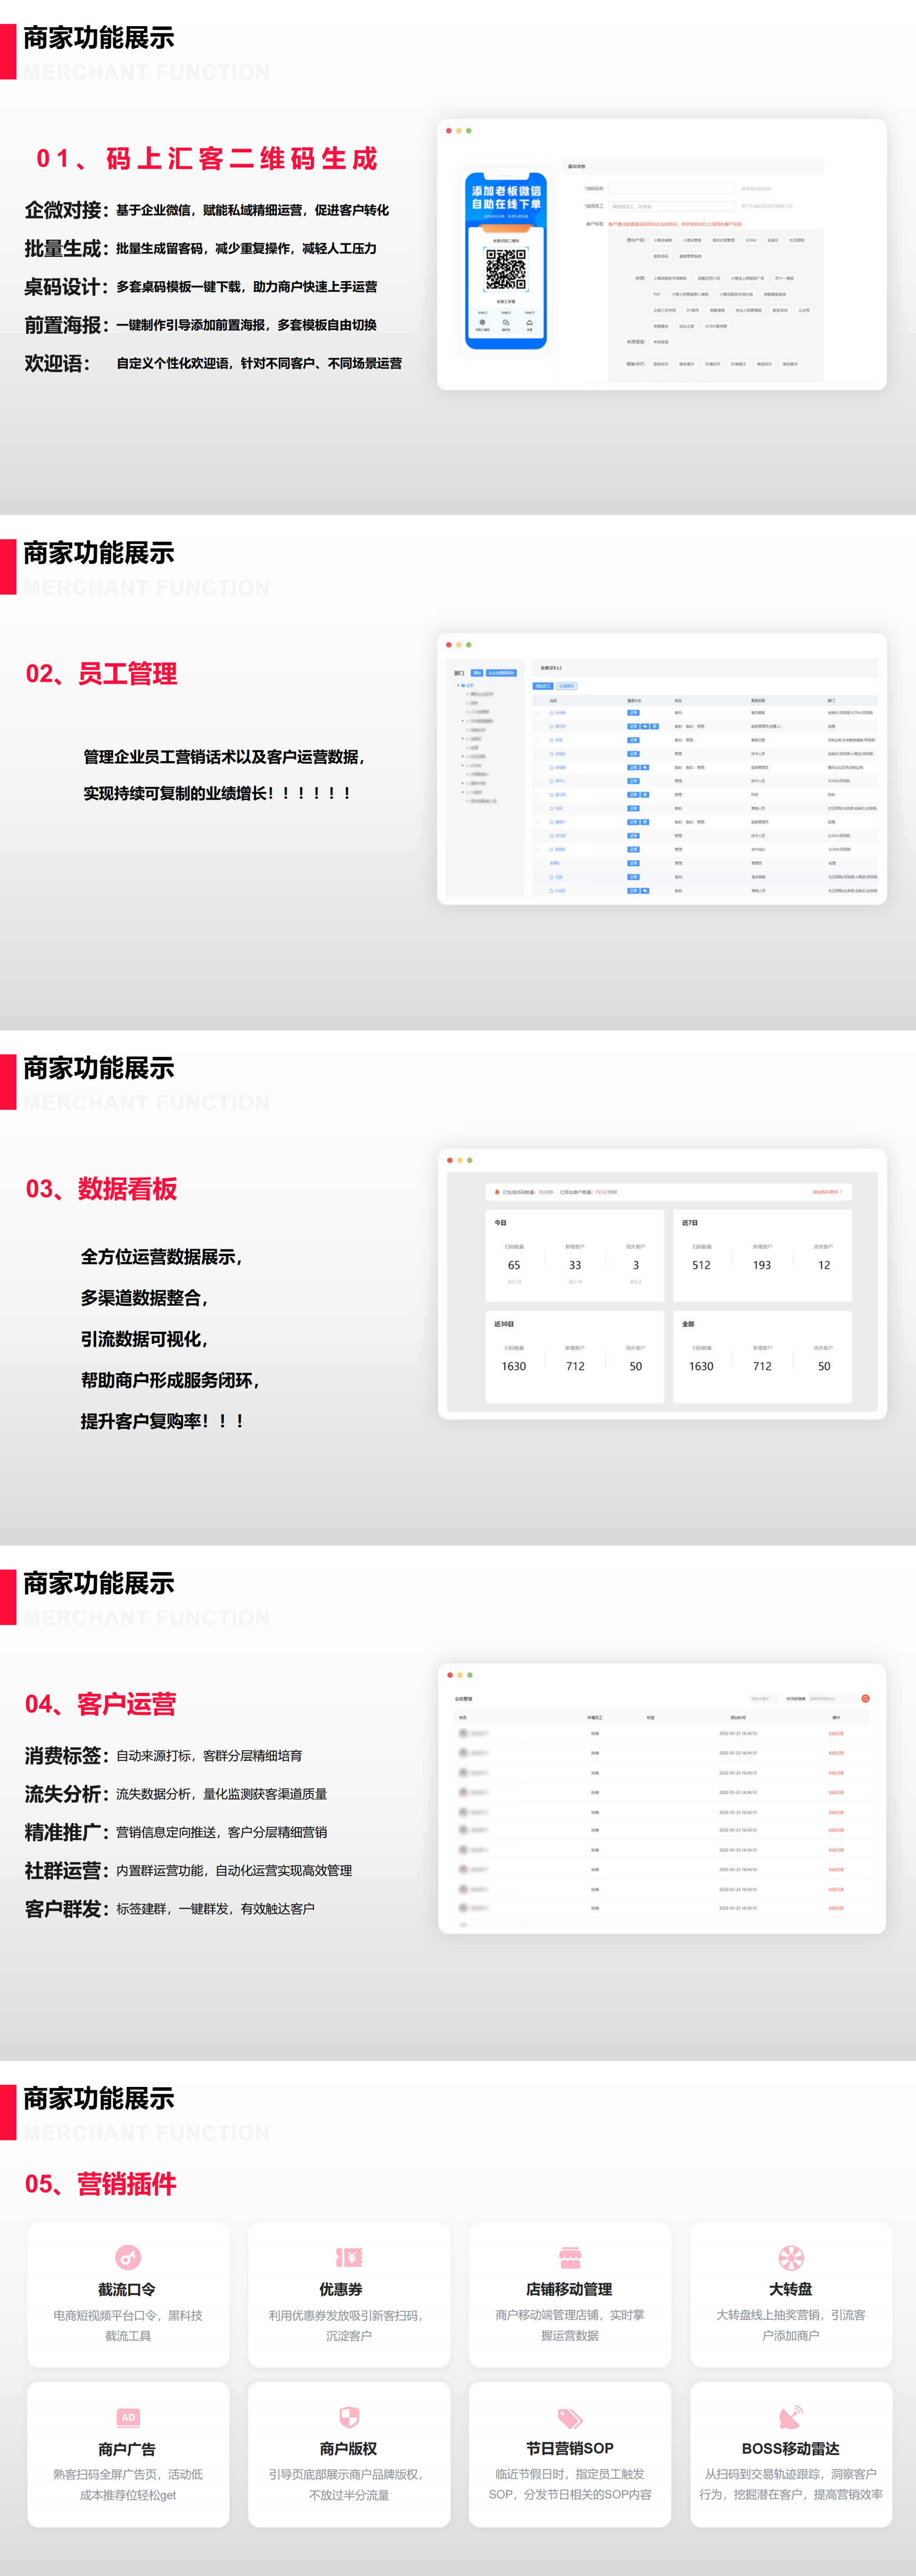Click the 截流口令 card title
The width and height of the screenshot is (916, 2576).
pyautogui.click(x=127, y=2289)
